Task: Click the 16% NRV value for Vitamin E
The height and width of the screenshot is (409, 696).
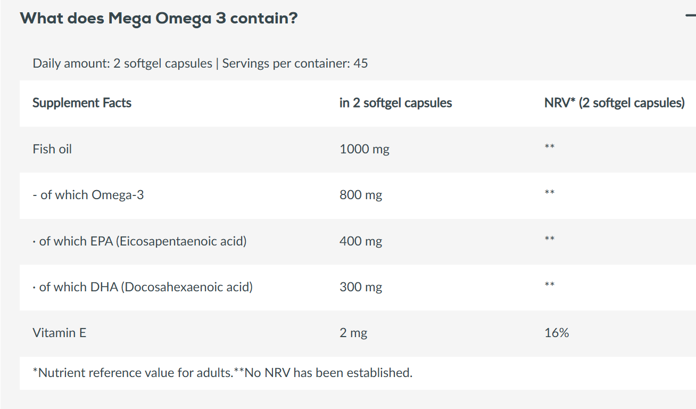Action: [x=557, y=333]
